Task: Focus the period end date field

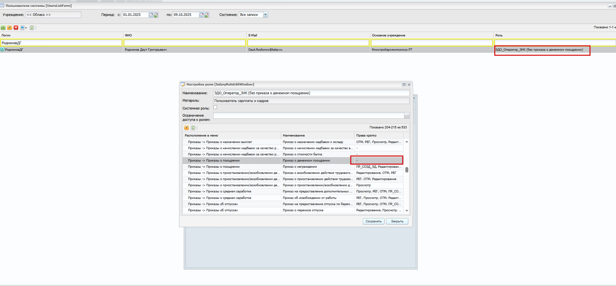Action: [x=186, y=15]
